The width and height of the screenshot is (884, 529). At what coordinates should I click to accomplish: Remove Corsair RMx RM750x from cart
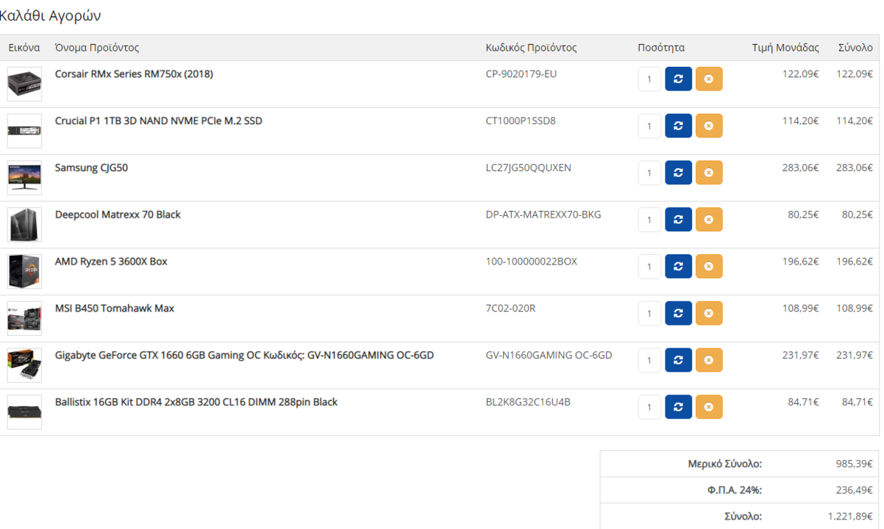click(x=709, y=79)
